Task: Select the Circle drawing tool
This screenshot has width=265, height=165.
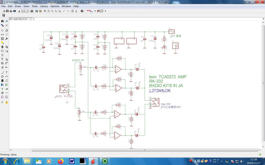Action: (x=3, y=77)
